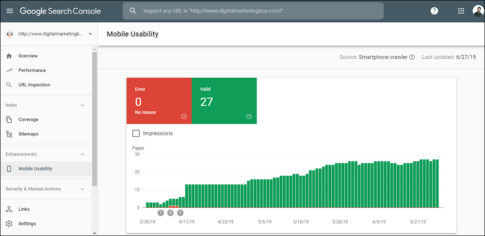
Task: Click help icon beside Smartphone crawler
Action: (412, 57)
